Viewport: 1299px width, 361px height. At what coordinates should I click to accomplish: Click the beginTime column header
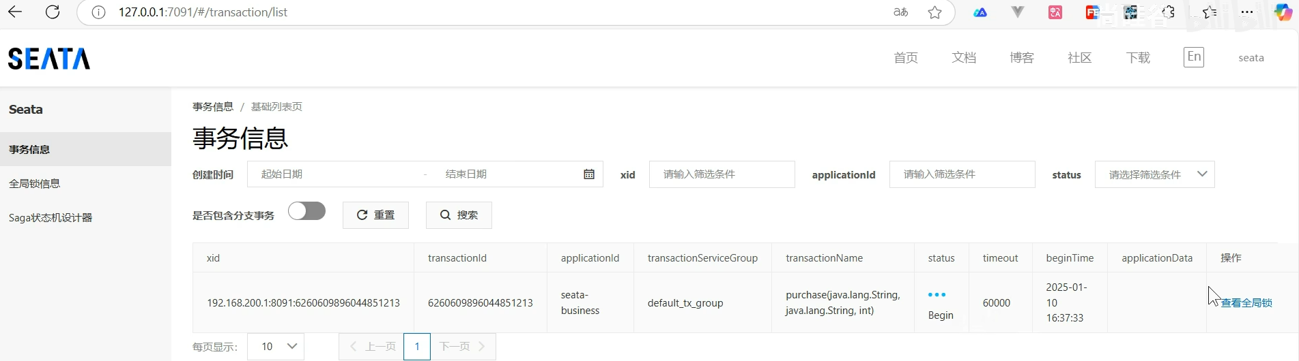pos(1070,258)
